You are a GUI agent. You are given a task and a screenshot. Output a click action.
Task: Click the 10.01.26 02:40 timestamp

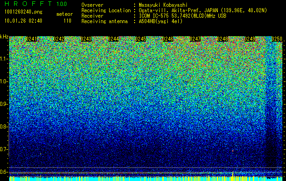23,21
